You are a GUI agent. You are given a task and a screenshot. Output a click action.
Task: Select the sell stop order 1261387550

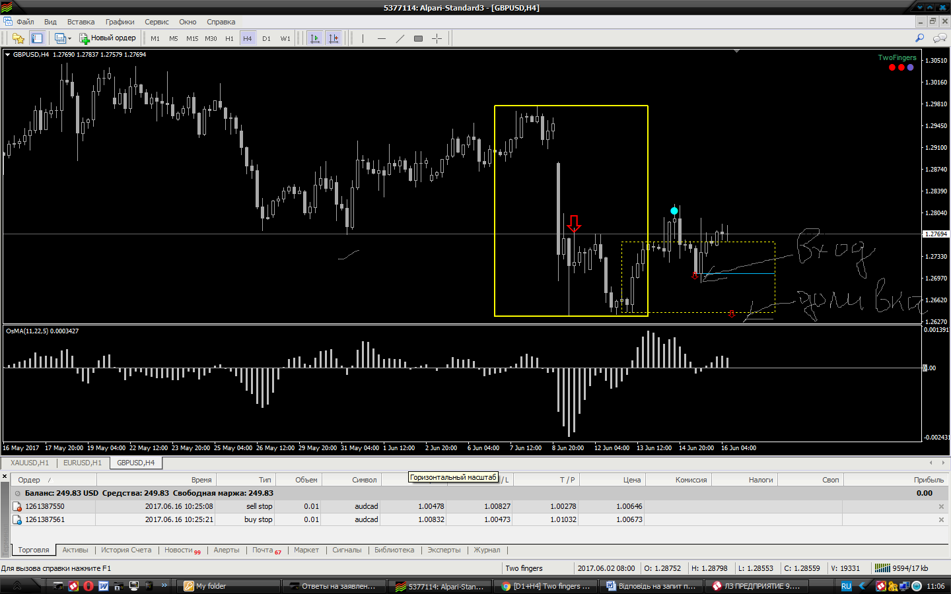(479, 506)
